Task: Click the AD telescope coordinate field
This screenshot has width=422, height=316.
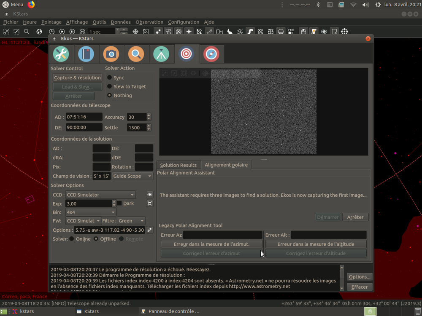Action: [x=84, y=117]
